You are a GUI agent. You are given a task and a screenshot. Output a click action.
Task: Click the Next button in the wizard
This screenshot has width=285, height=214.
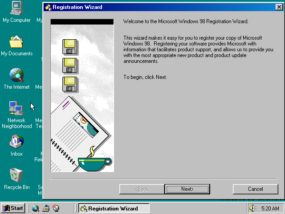[187, 189]
